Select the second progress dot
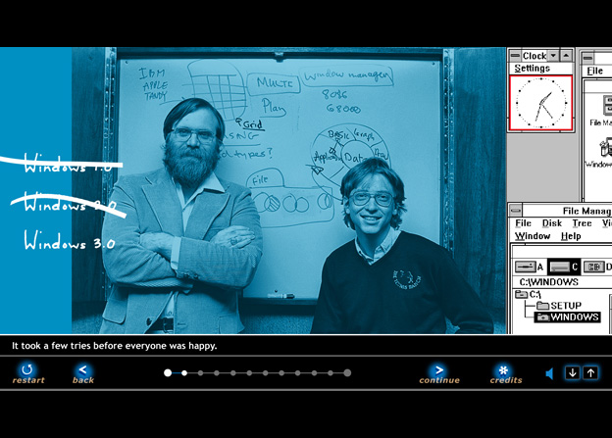Image resolution: width=612 pixels, height=438 pixels. pos(184,373)
